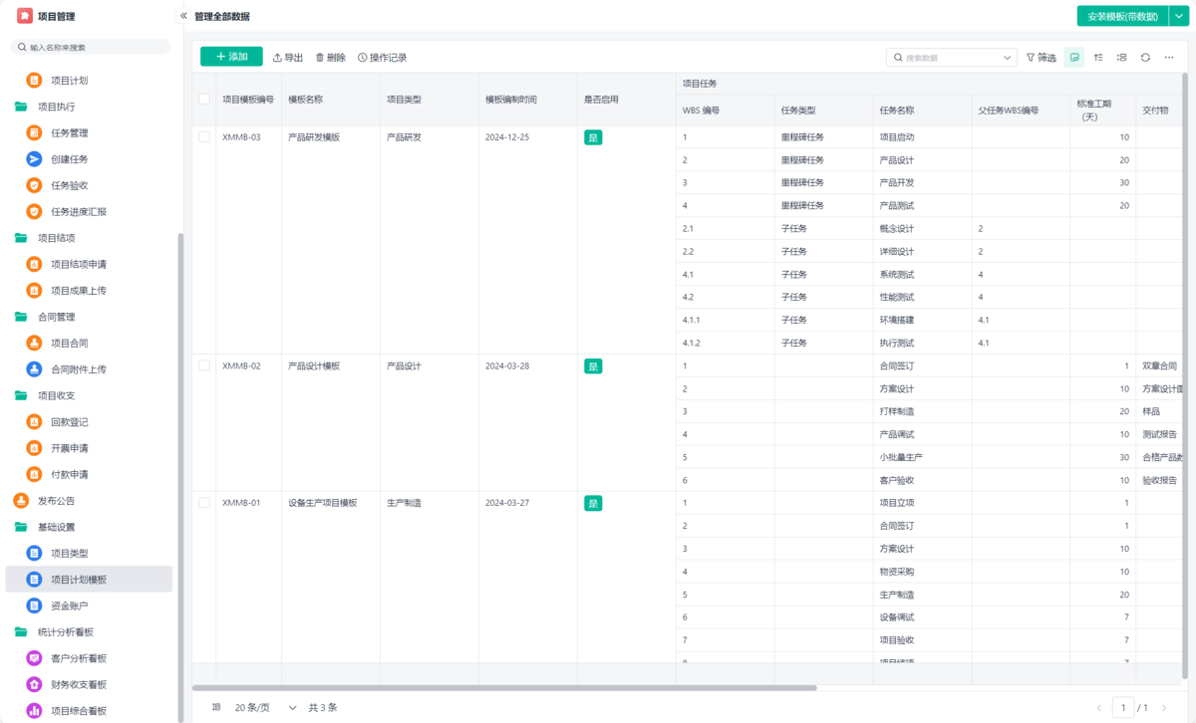Image resolution: width=1196 pixels, height=723 pixels.
Task: Click the page number input box
Action: pyautogui.click(x=1123, y=707)
